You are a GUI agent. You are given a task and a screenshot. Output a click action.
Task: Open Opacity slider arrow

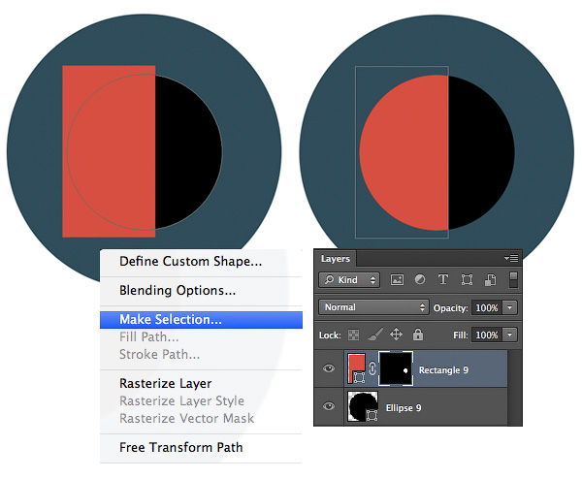point(510,307)
